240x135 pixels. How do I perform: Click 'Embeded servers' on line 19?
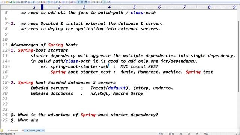pyautogui.click(x=49, y=88)
